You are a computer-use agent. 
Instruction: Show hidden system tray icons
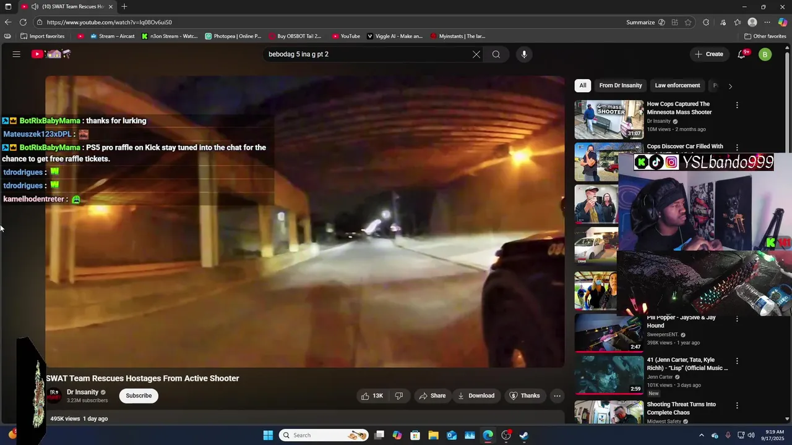(x=701, y=435)
